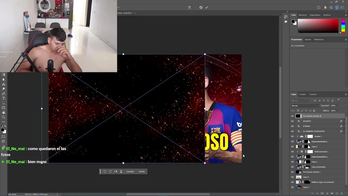Select the Gradient tool
This screenshot has height=196, width=348.
(4, 75)
